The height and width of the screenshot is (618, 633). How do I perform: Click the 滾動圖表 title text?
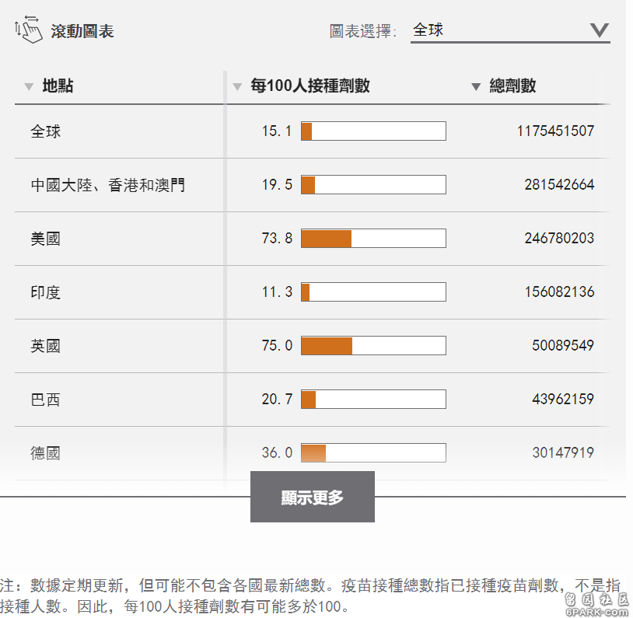[82, 31]
